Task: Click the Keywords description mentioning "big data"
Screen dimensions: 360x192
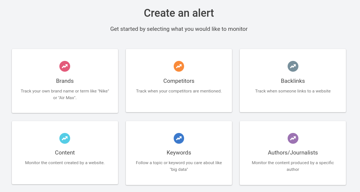Action: (x=179, y=166)
